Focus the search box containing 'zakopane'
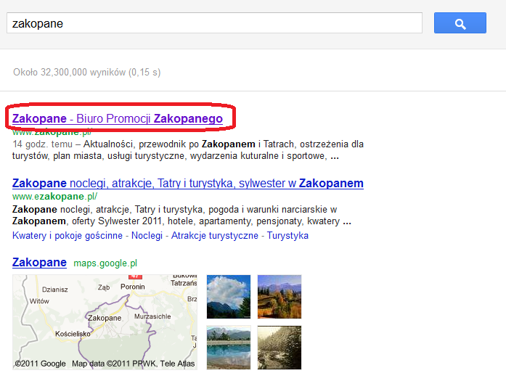506x381 pixels. tap(214, 23)
